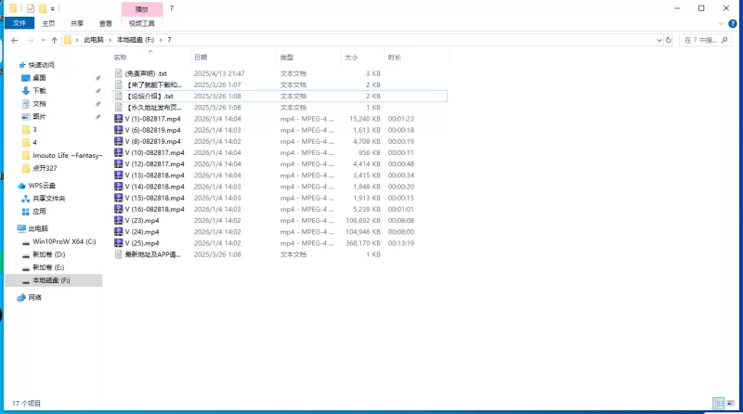Open the 文件 file menu
The height and width of the screenshot is (414, 743).
pyautogui.click(x=20, y=23)
